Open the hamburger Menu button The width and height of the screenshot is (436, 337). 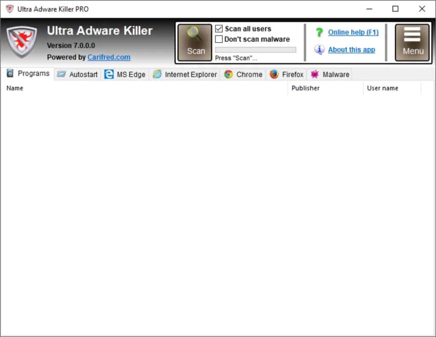[x=413, y=43]
